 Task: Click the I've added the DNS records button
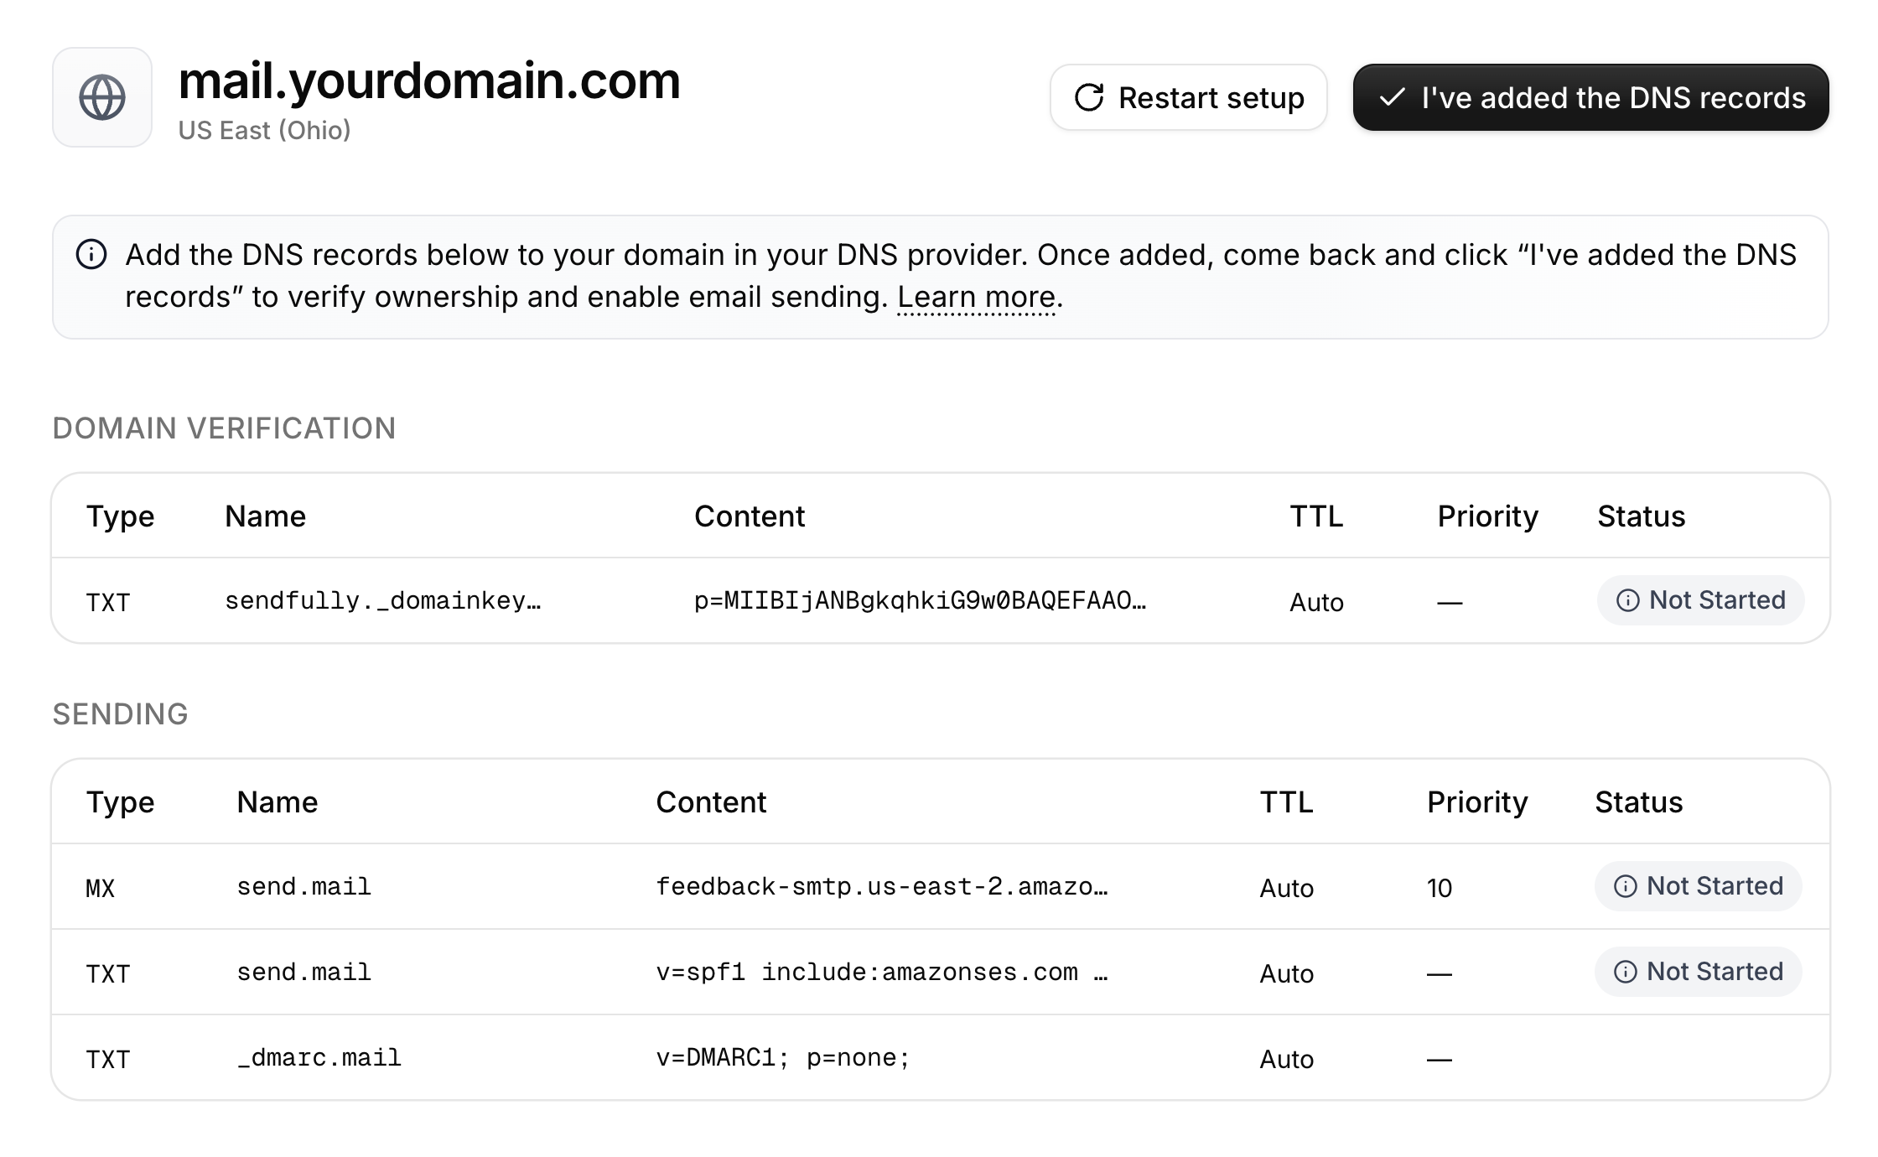(x=1590, y=97)
